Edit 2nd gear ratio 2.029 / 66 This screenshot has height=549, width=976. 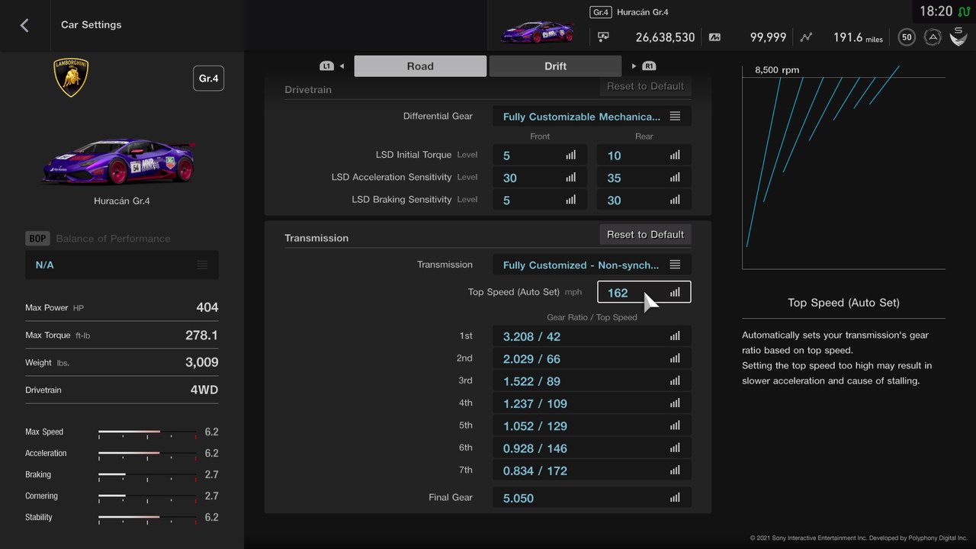pos(592,358)
